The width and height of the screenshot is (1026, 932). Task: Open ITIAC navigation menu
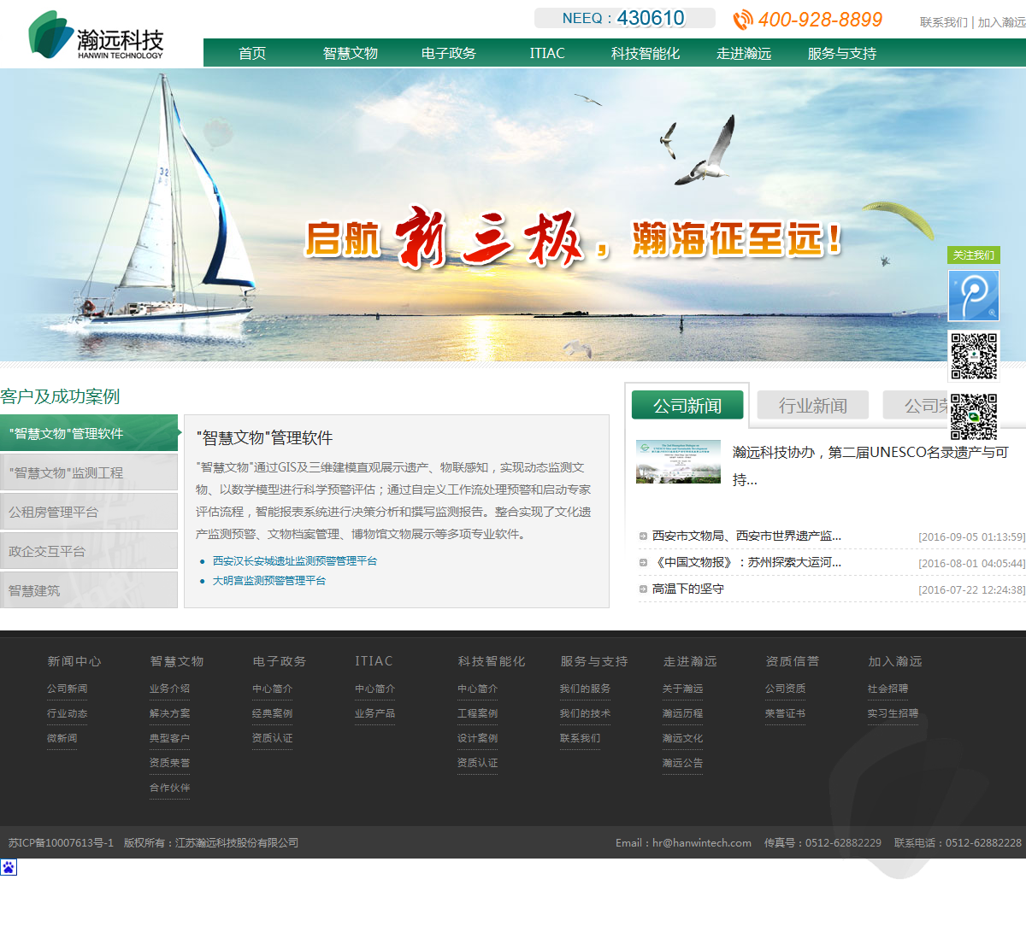(547, 53)
